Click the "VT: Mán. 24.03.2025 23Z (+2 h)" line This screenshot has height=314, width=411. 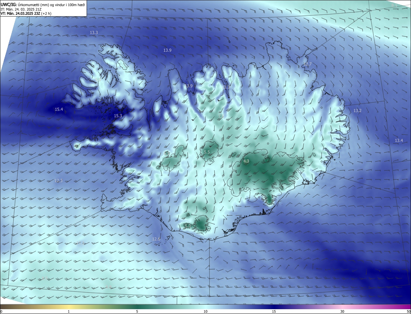point(26,13)
